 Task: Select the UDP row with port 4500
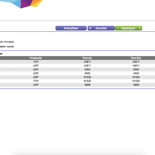[77, 73]
